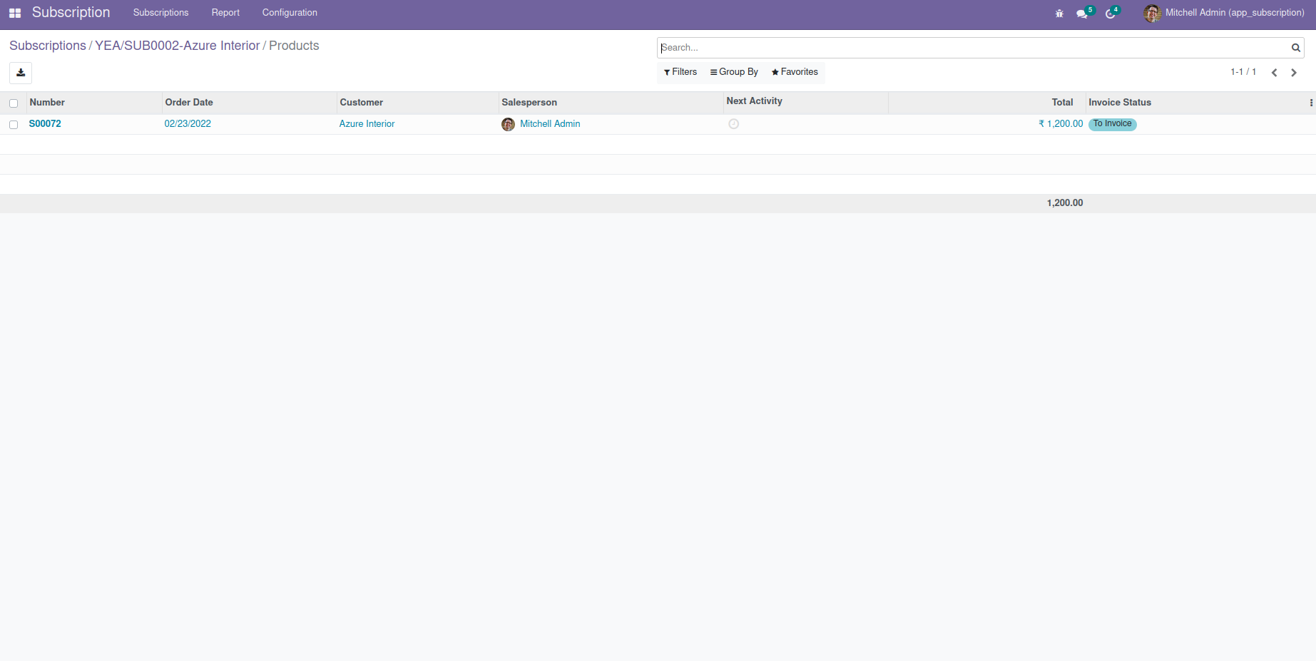Click the Products breadcrumb text
Image resolution: width=1316 pixels, height=661 pixels.
click(x=294, y=46)
